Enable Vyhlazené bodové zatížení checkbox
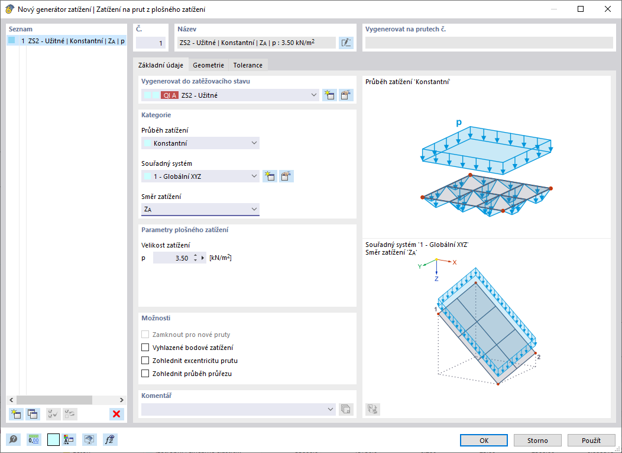 pos(145,348)
